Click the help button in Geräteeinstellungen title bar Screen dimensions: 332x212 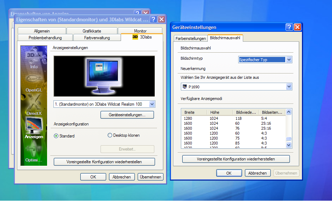[289, 27]
